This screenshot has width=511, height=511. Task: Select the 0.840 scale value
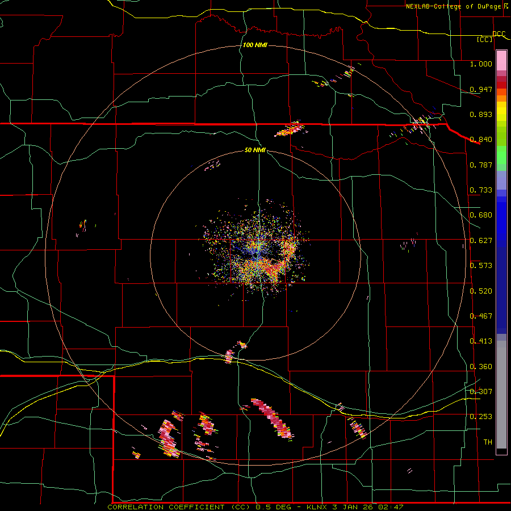point(481,140)
